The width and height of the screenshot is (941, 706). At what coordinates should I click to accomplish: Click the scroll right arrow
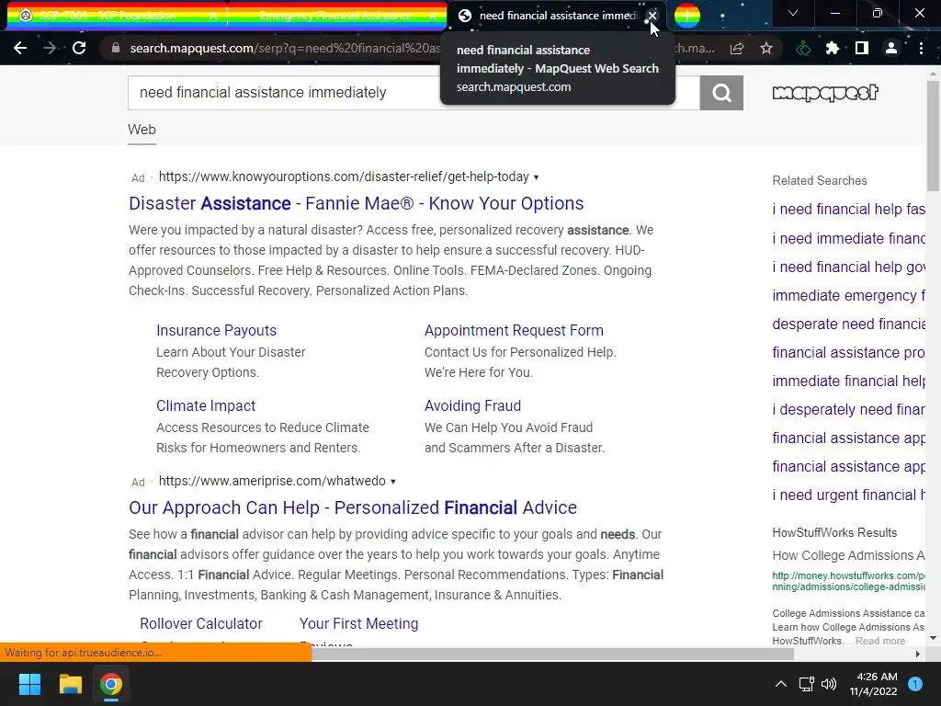point(917,654)
